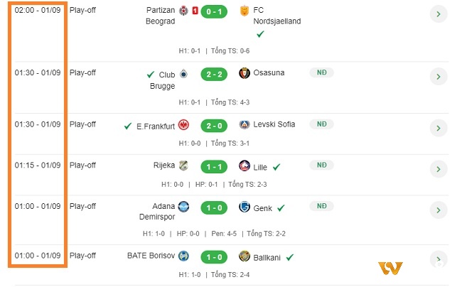This screenshot has width=462, height=287.
Task: Open the Adana Demirspor team link
Action: 157,212
